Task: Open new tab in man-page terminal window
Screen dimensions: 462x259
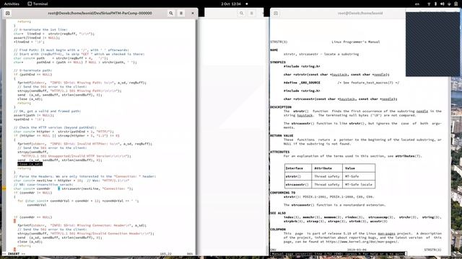Action: point(276,13)
